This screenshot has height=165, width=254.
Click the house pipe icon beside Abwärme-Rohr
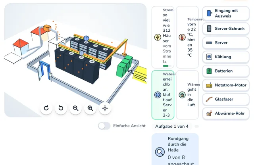(209, 113)
